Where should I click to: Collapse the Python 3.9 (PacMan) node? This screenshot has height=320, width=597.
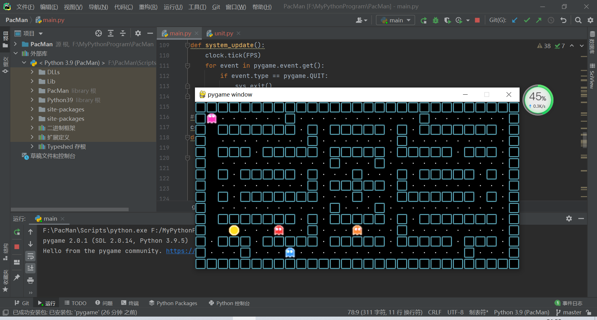[x=24, y=63]
